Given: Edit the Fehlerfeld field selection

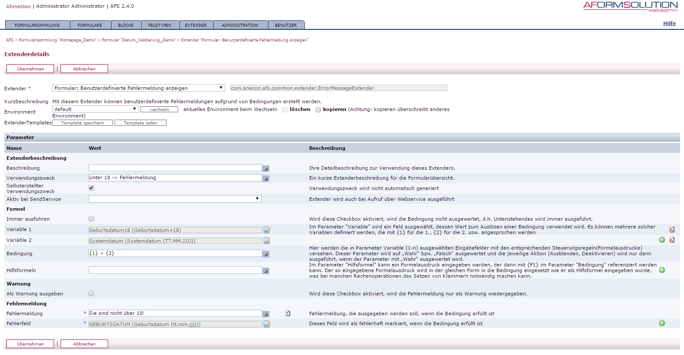Looking at the screenshot, I should click(267, 324).
